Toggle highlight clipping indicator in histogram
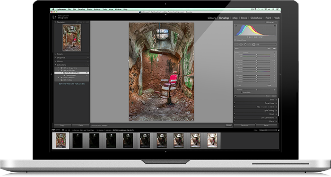This screenshot has height=177, width=331. point(275,26)
